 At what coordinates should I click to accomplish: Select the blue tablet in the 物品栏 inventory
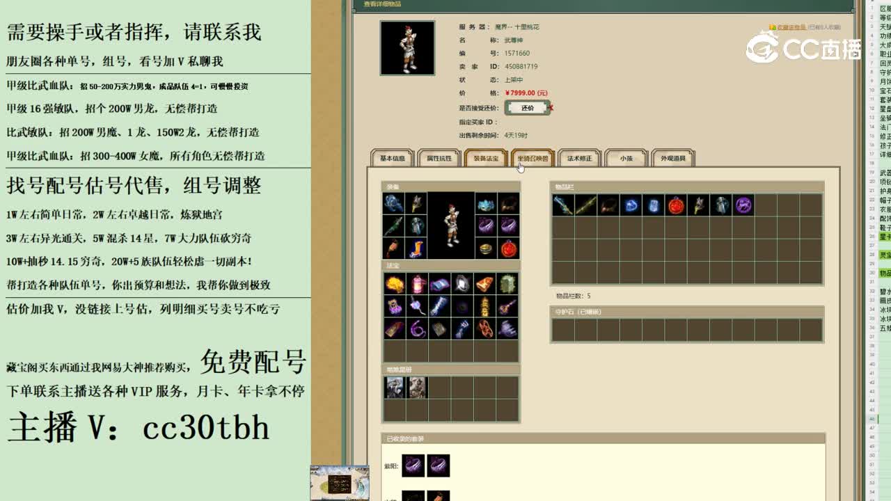coord(653,205)
